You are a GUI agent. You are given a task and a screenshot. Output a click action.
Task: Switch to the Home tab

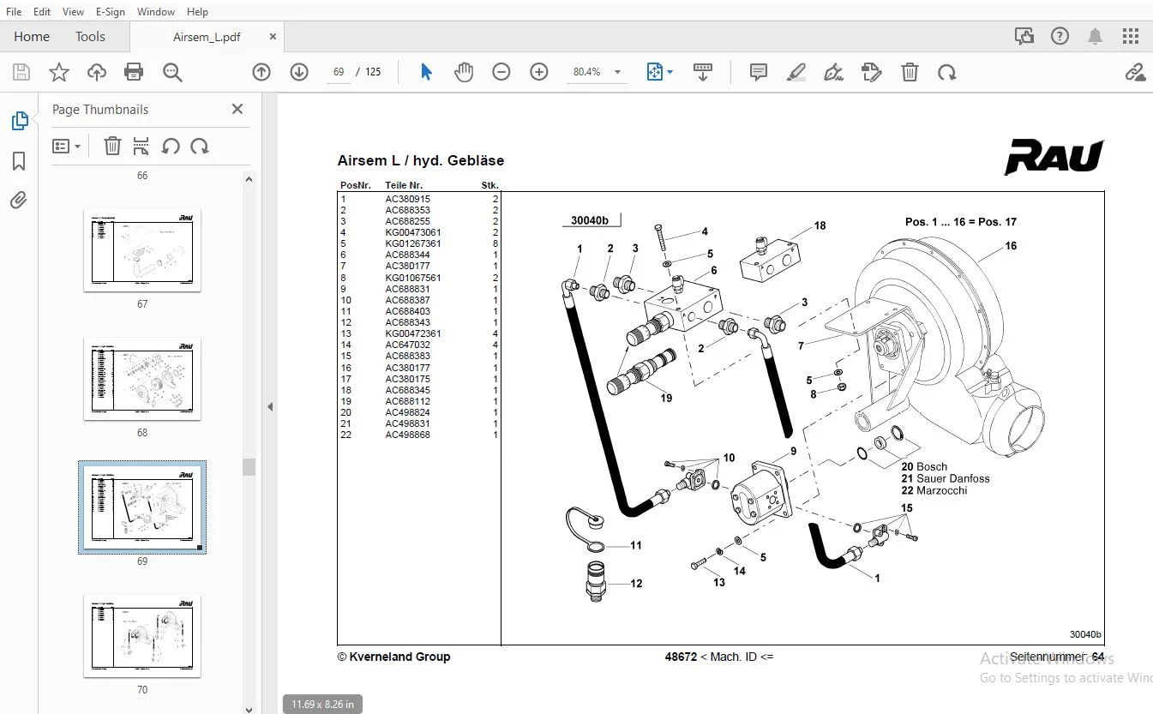click(32, 36)
